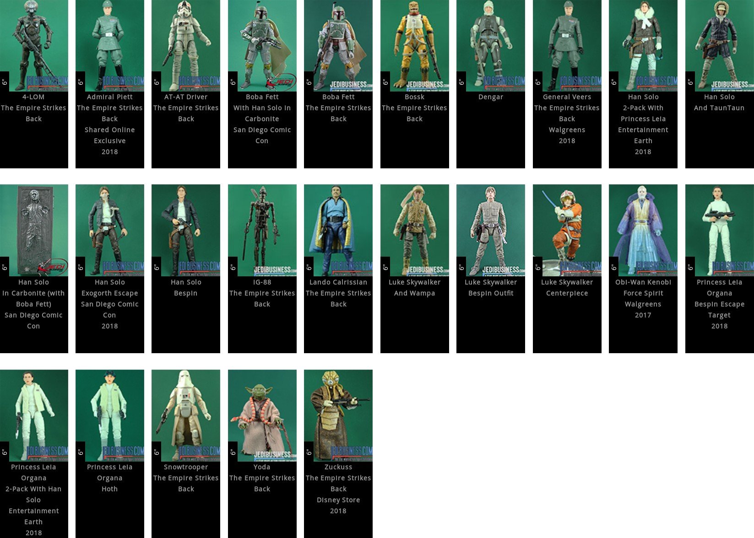This screenshot has width=754, height=538.
Task: Open Luke Skywalker Bespin Outfit image
Action: point(491,230)
